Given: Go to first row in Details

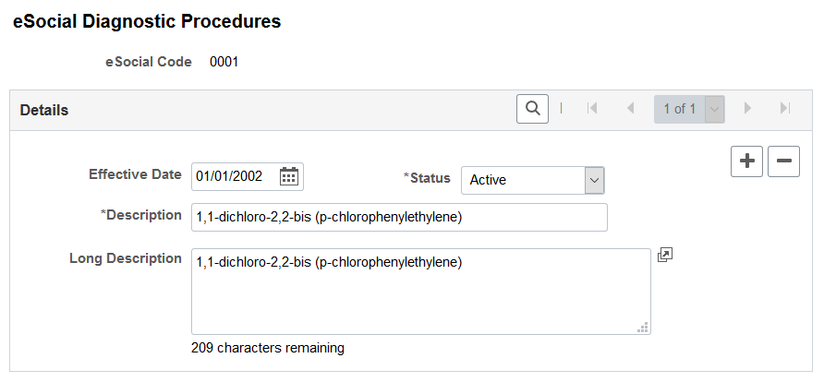Looking at the screenshot, I should [x=592, y=109].
